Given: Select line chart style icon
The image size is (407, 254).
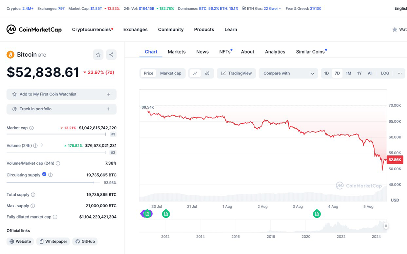Looking at the screenshot, I should click(195, 73).
